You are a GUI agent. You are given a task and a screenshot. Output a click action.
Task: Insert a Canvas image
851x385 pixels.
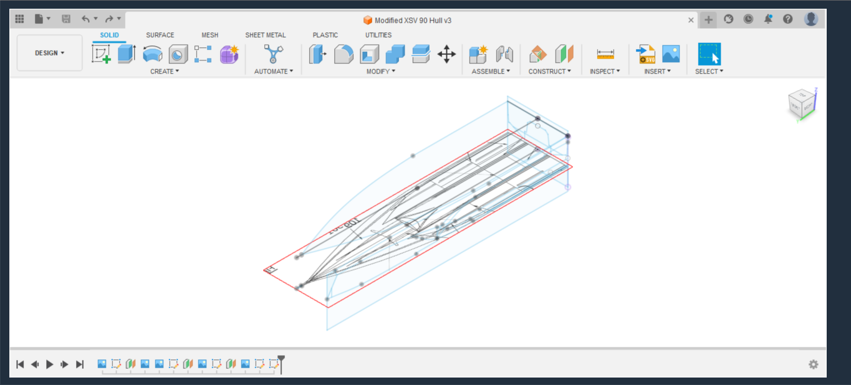tap(670, 54)
